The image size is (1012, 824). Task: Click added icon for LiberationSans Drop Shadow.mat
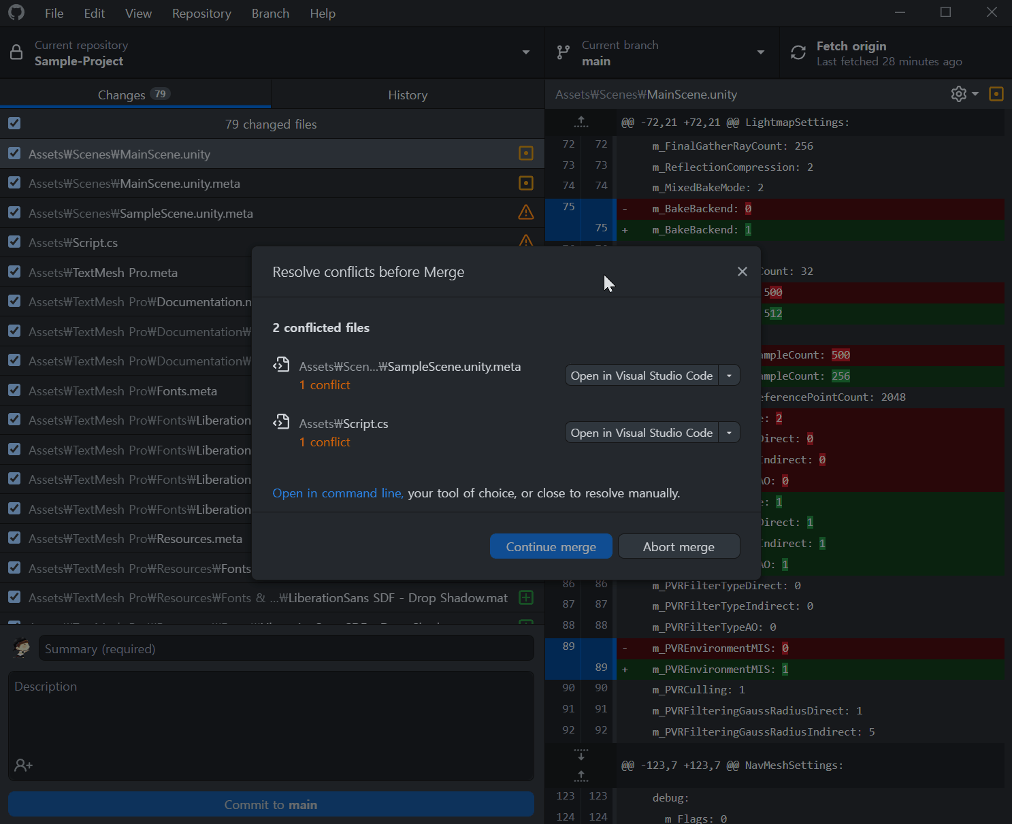click(x=526, y=597)
